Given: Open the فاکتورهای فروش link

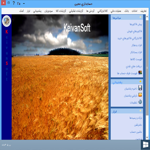Looking at the screenshot, I should coord(134,31).
